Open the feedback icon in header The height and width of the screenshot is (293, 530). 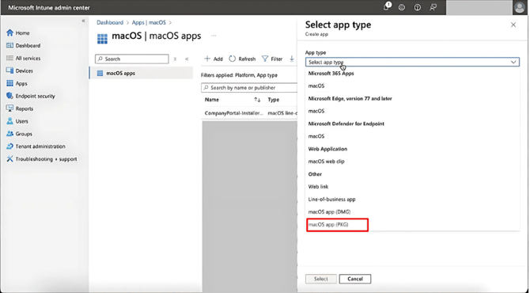[x=433, y=7]
